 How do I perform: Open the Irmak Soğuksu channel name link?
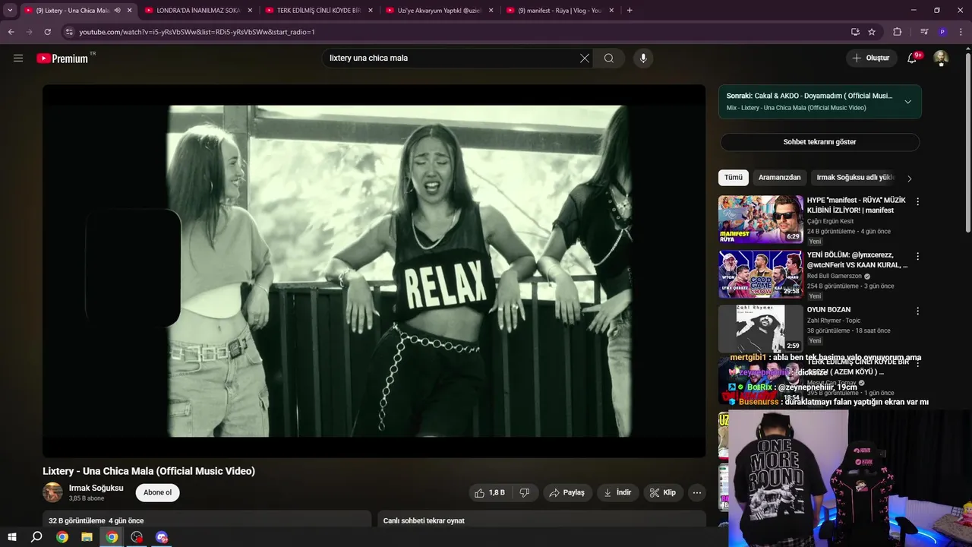(x=96, y=488)
